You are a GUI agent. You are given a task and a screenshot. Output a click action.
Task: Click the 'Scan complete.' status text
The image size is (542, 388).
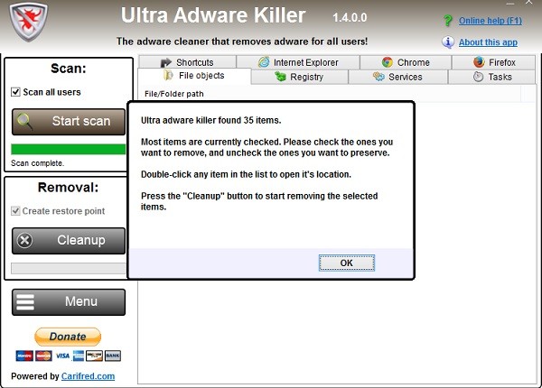point(37,163)
